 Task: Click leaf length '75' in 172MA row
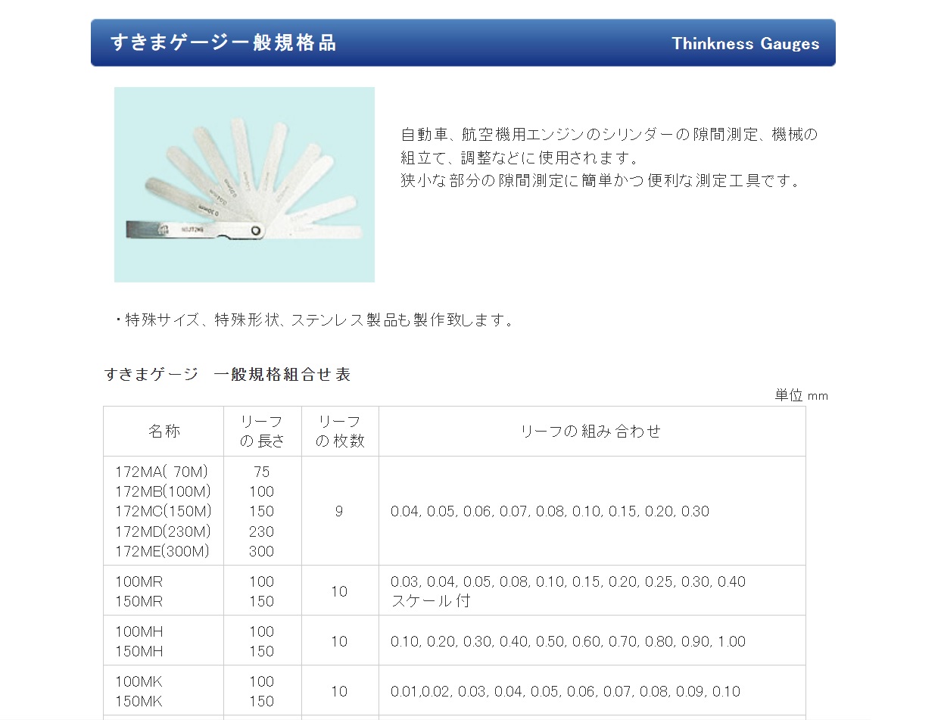tap(262, 472)
